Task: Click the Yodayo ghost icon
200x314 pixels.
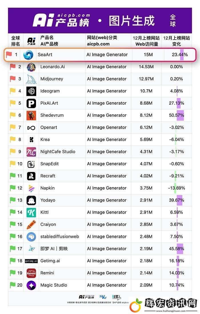Action: point(31,200)
